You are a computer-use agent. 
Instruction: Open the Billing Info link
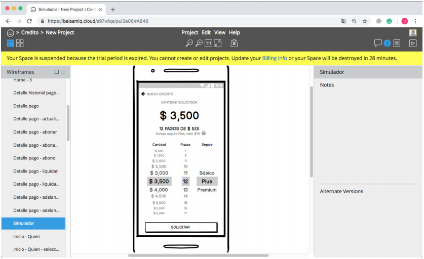(275, 58)
